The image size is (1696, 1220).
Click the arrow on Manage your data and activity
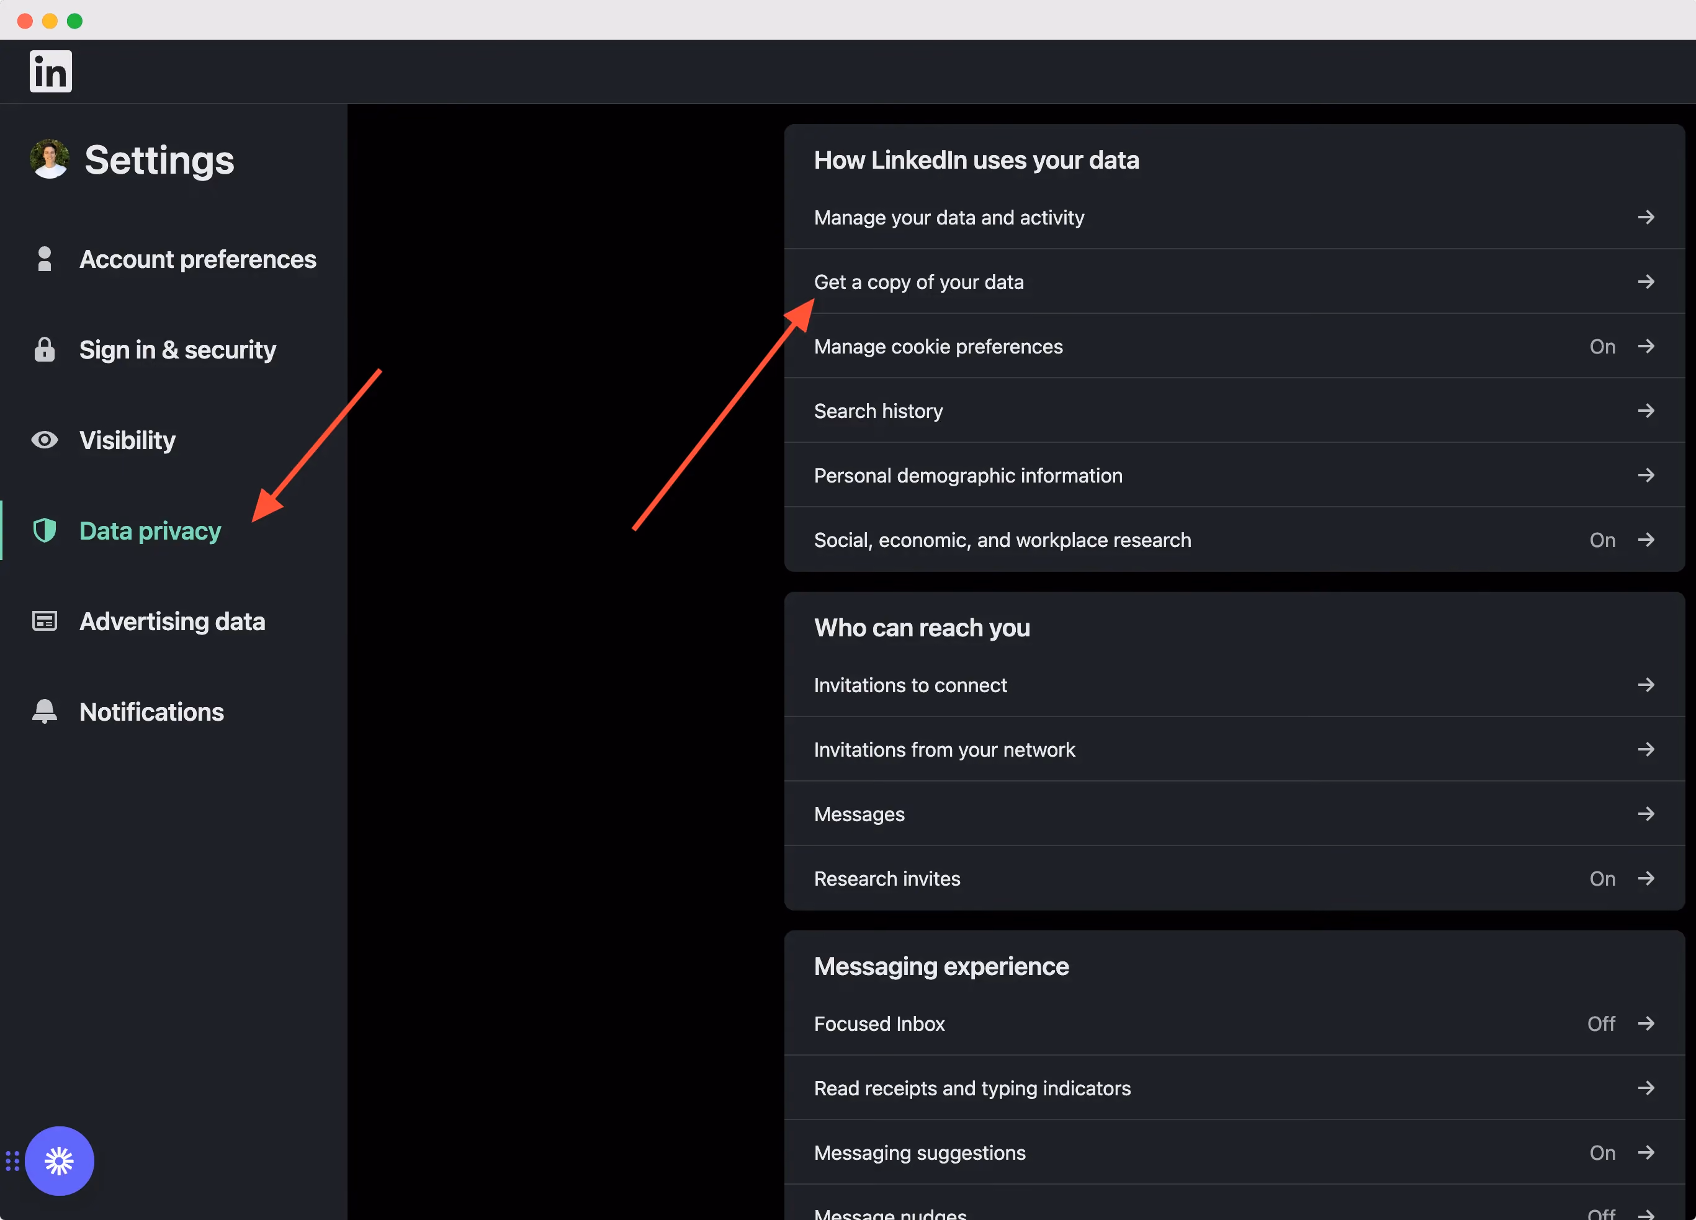(x=1646, y=218)
